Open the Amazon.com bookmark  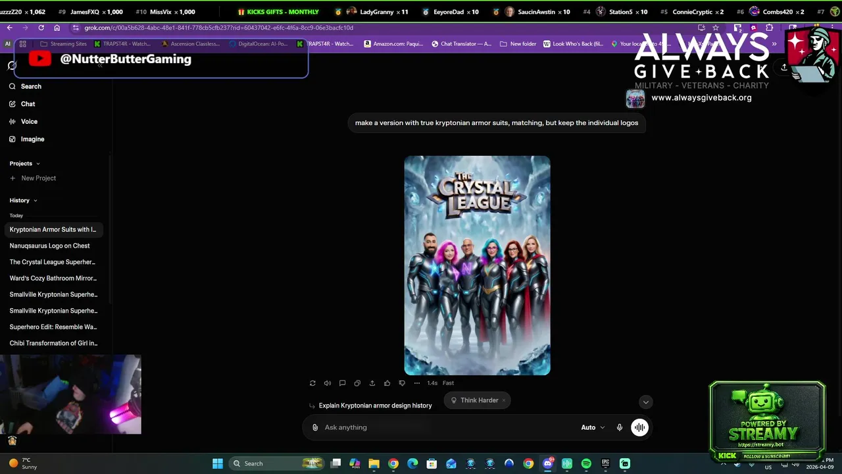pos(395,44)
